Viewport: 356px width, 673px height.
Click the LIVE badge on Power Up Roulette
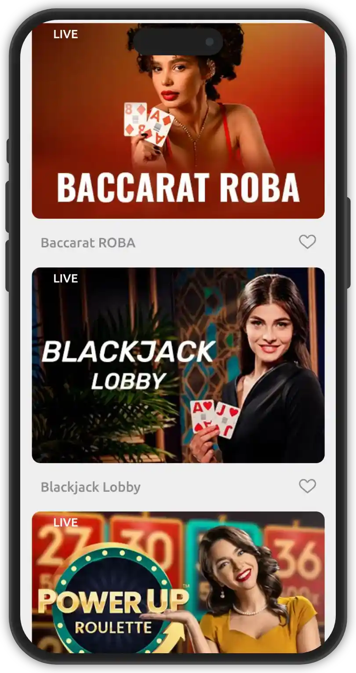click(65, 523)
